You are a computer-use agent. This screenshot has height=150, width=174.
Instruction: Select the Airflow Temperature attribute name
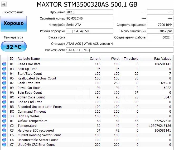32,121
